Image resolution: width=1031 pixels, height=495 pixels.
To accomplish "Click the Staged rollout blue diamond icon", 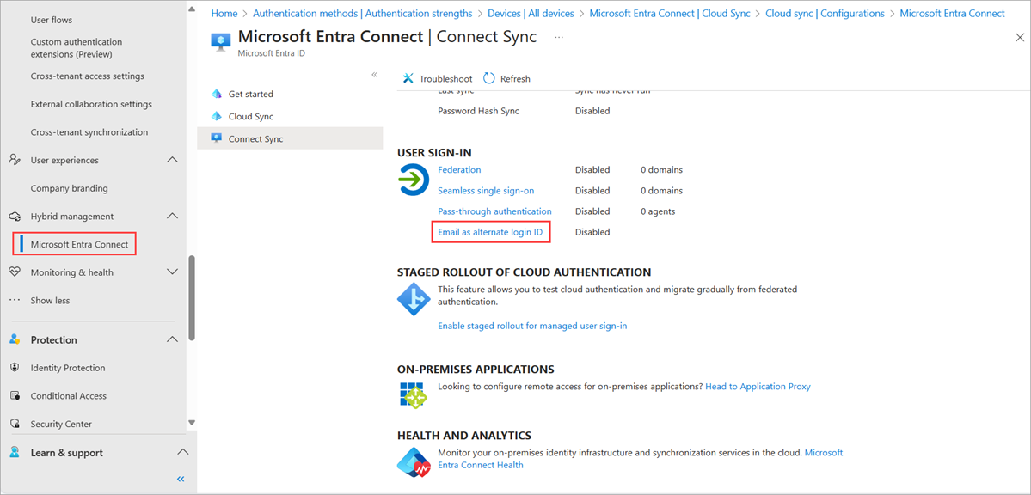I will (414, 299).
